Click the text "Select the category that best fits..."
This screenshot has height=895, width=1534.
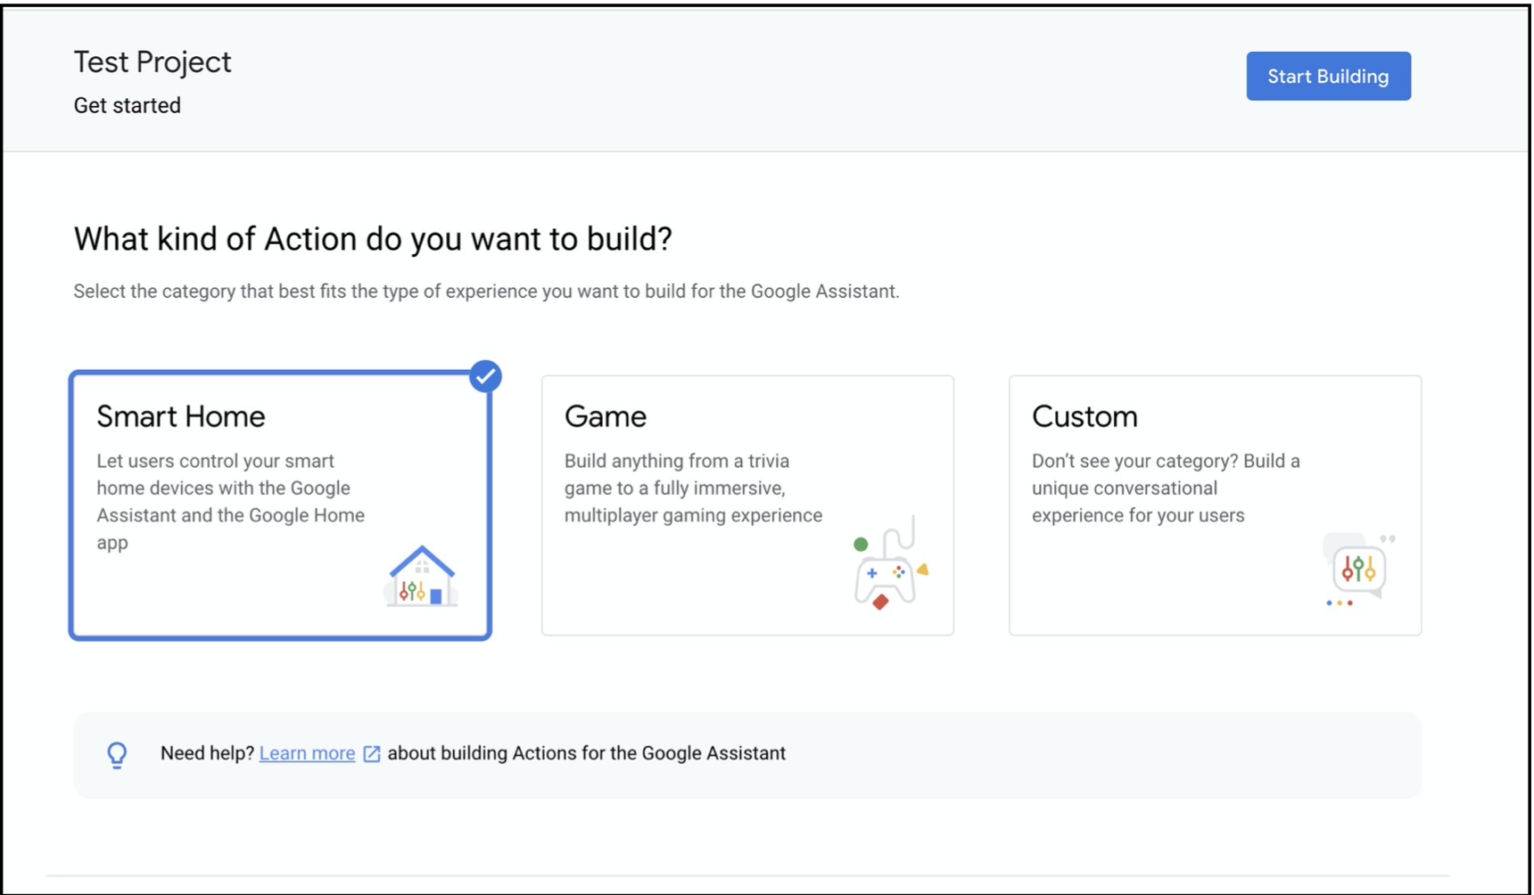coord(486,291)
